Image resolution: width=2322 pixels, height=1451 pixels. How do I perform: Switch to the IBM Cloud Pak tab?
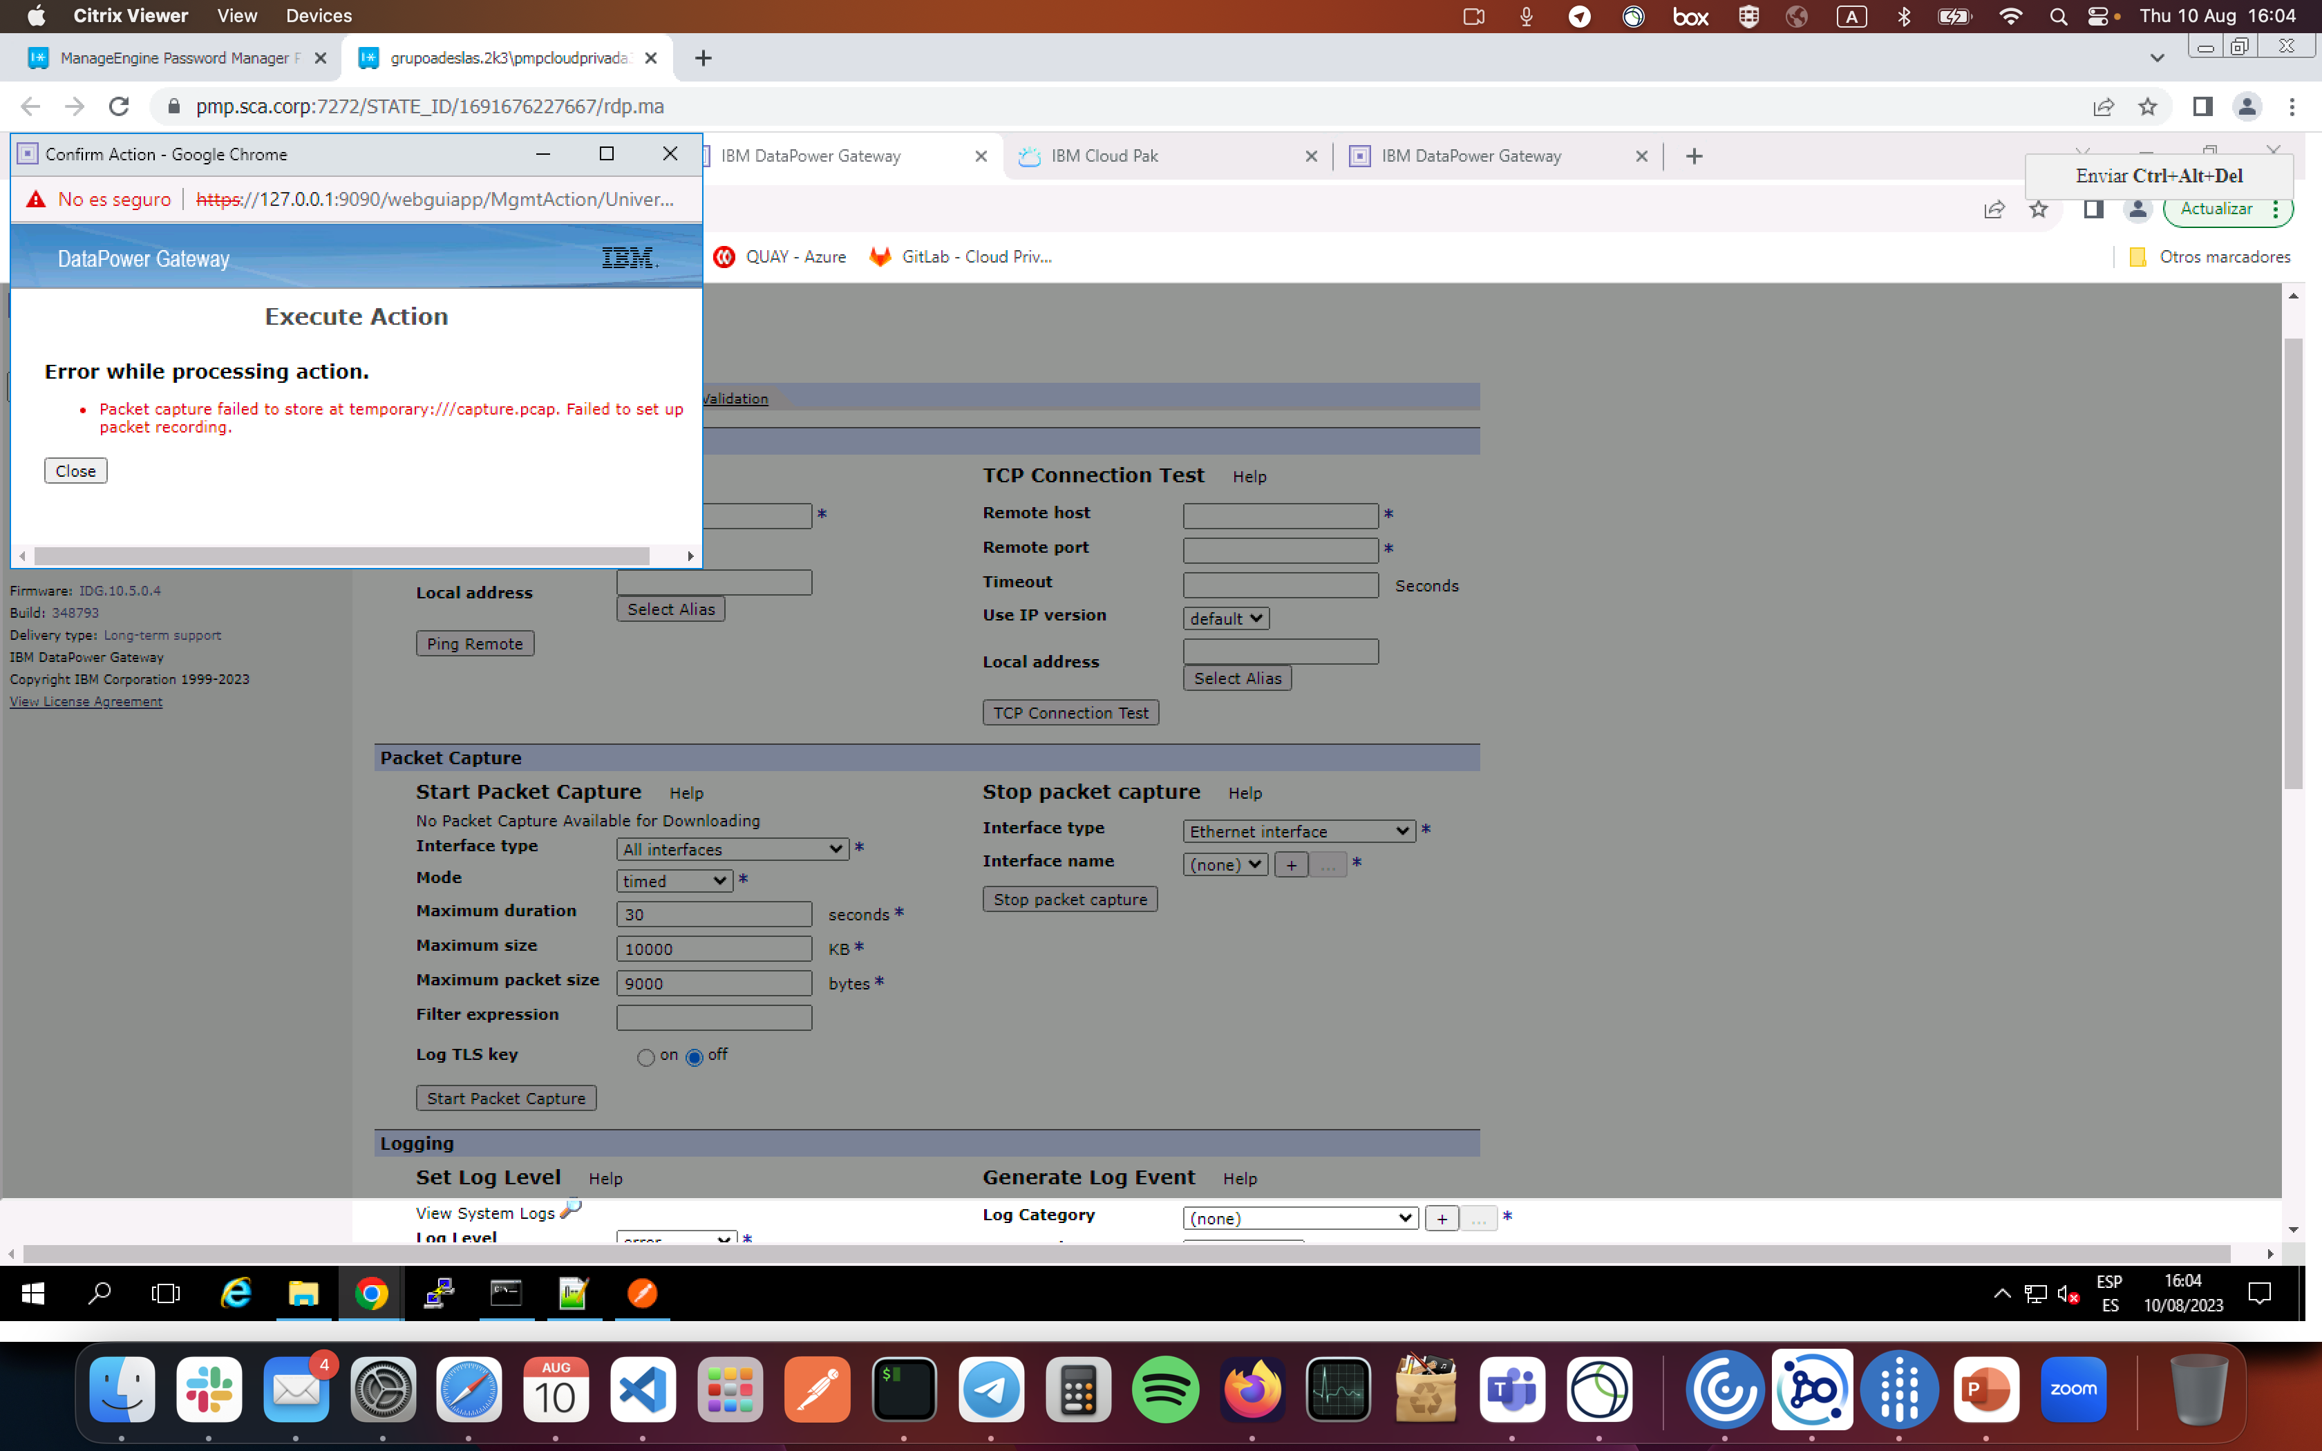(1104, 155)
